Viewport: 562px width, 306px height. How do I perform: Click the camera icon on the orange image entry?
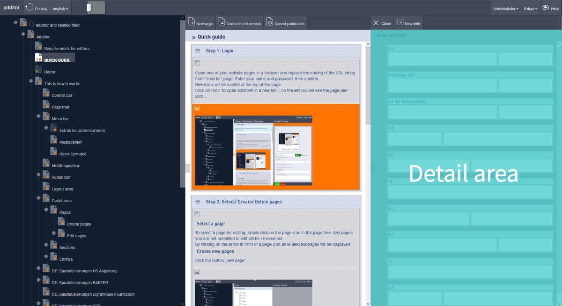point(197,109)
